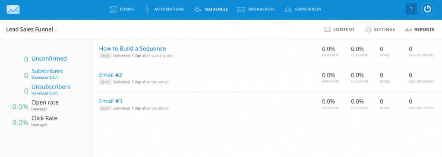The image size is (442, 157).
Task: Download CSV under Unsubscribers
Action: click(x=44, y=93)
